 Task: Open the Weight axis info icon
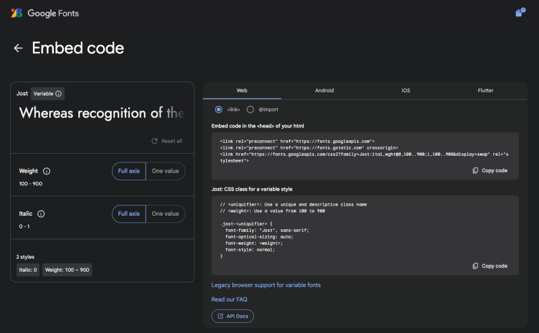[x=46, y=171]
